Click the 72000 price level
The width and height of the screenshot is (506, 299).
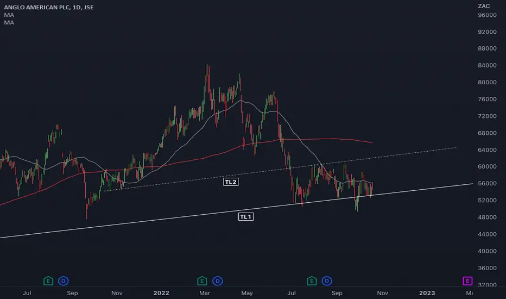pos(487,116)
